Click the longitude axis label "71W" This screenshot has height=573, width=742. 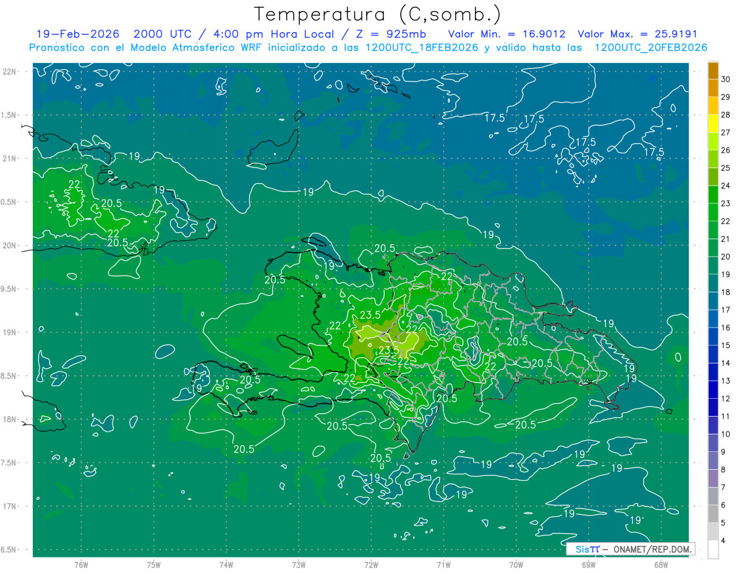point(443,564)
